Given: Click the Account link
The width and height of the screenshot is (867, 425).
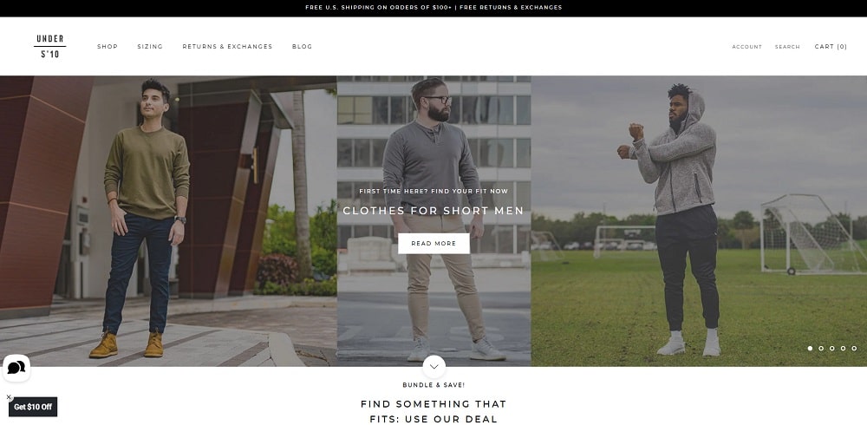Looking at the screenshot, I should (747, 47).
